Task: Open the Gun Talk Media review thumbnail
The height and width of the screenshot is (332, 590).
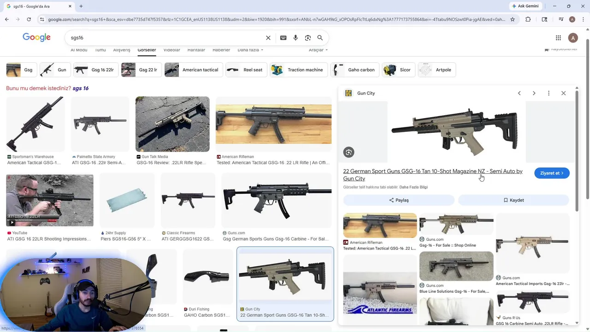Action: tap(172, 124)
